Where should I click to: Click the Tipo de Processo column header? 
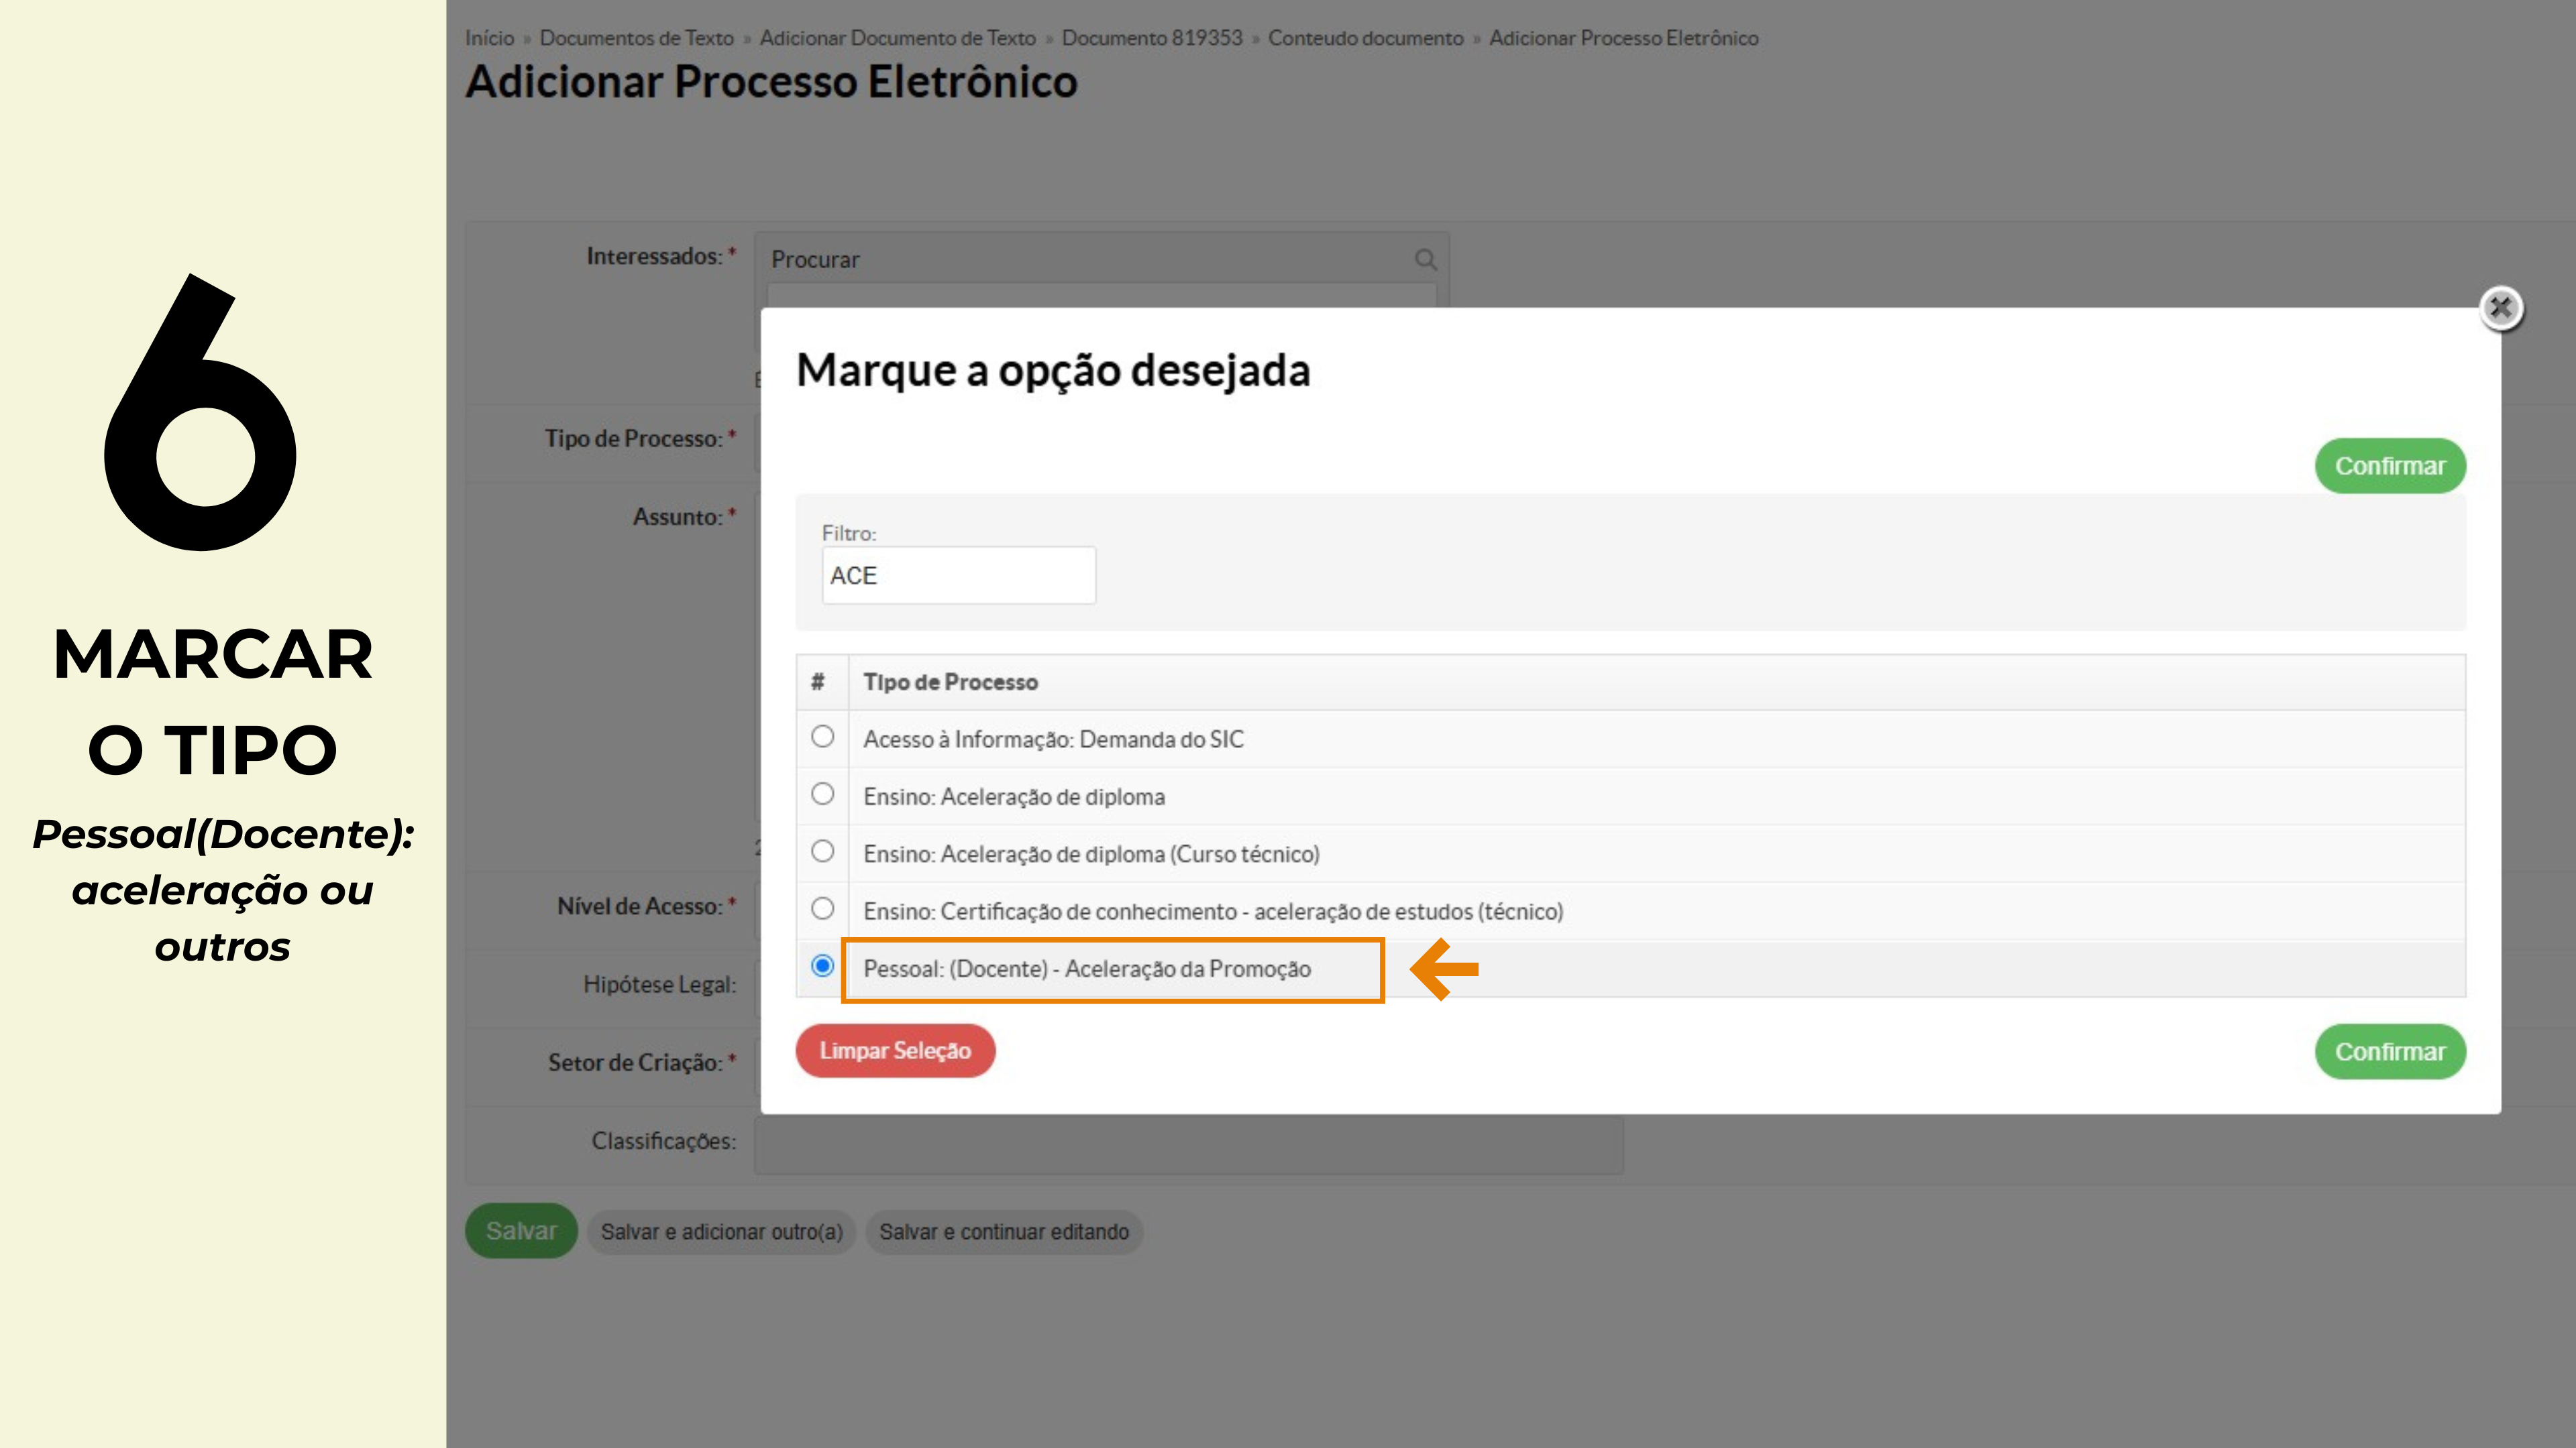coord(950,682)
